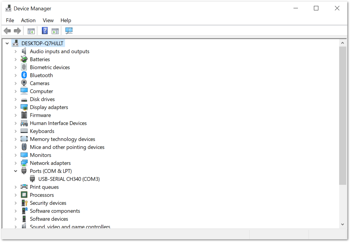
Task: Click the Firmware category icon
Action: 24,115
